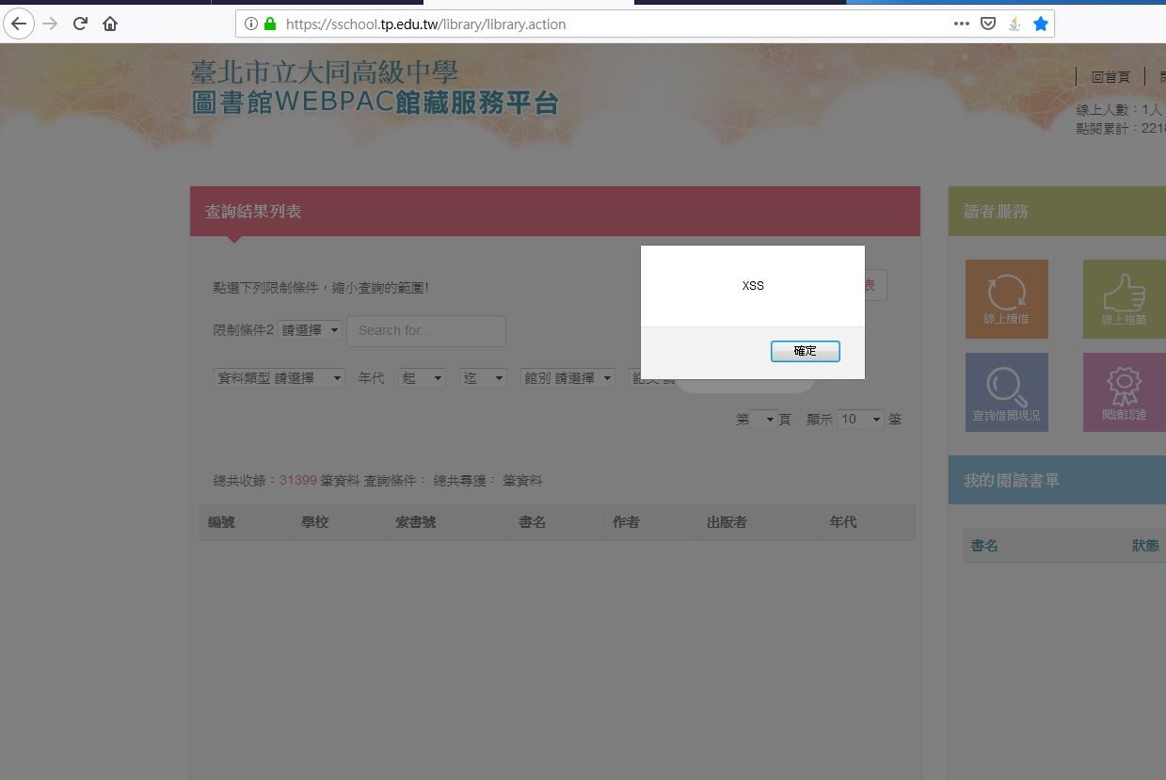Viewport: 1166px width, 780px height.
Task: Click the 索書號 column header
Action: click(416, 522)
